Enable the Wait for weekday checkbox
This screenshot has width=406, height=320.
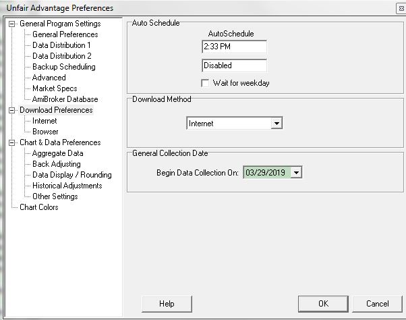205,83
